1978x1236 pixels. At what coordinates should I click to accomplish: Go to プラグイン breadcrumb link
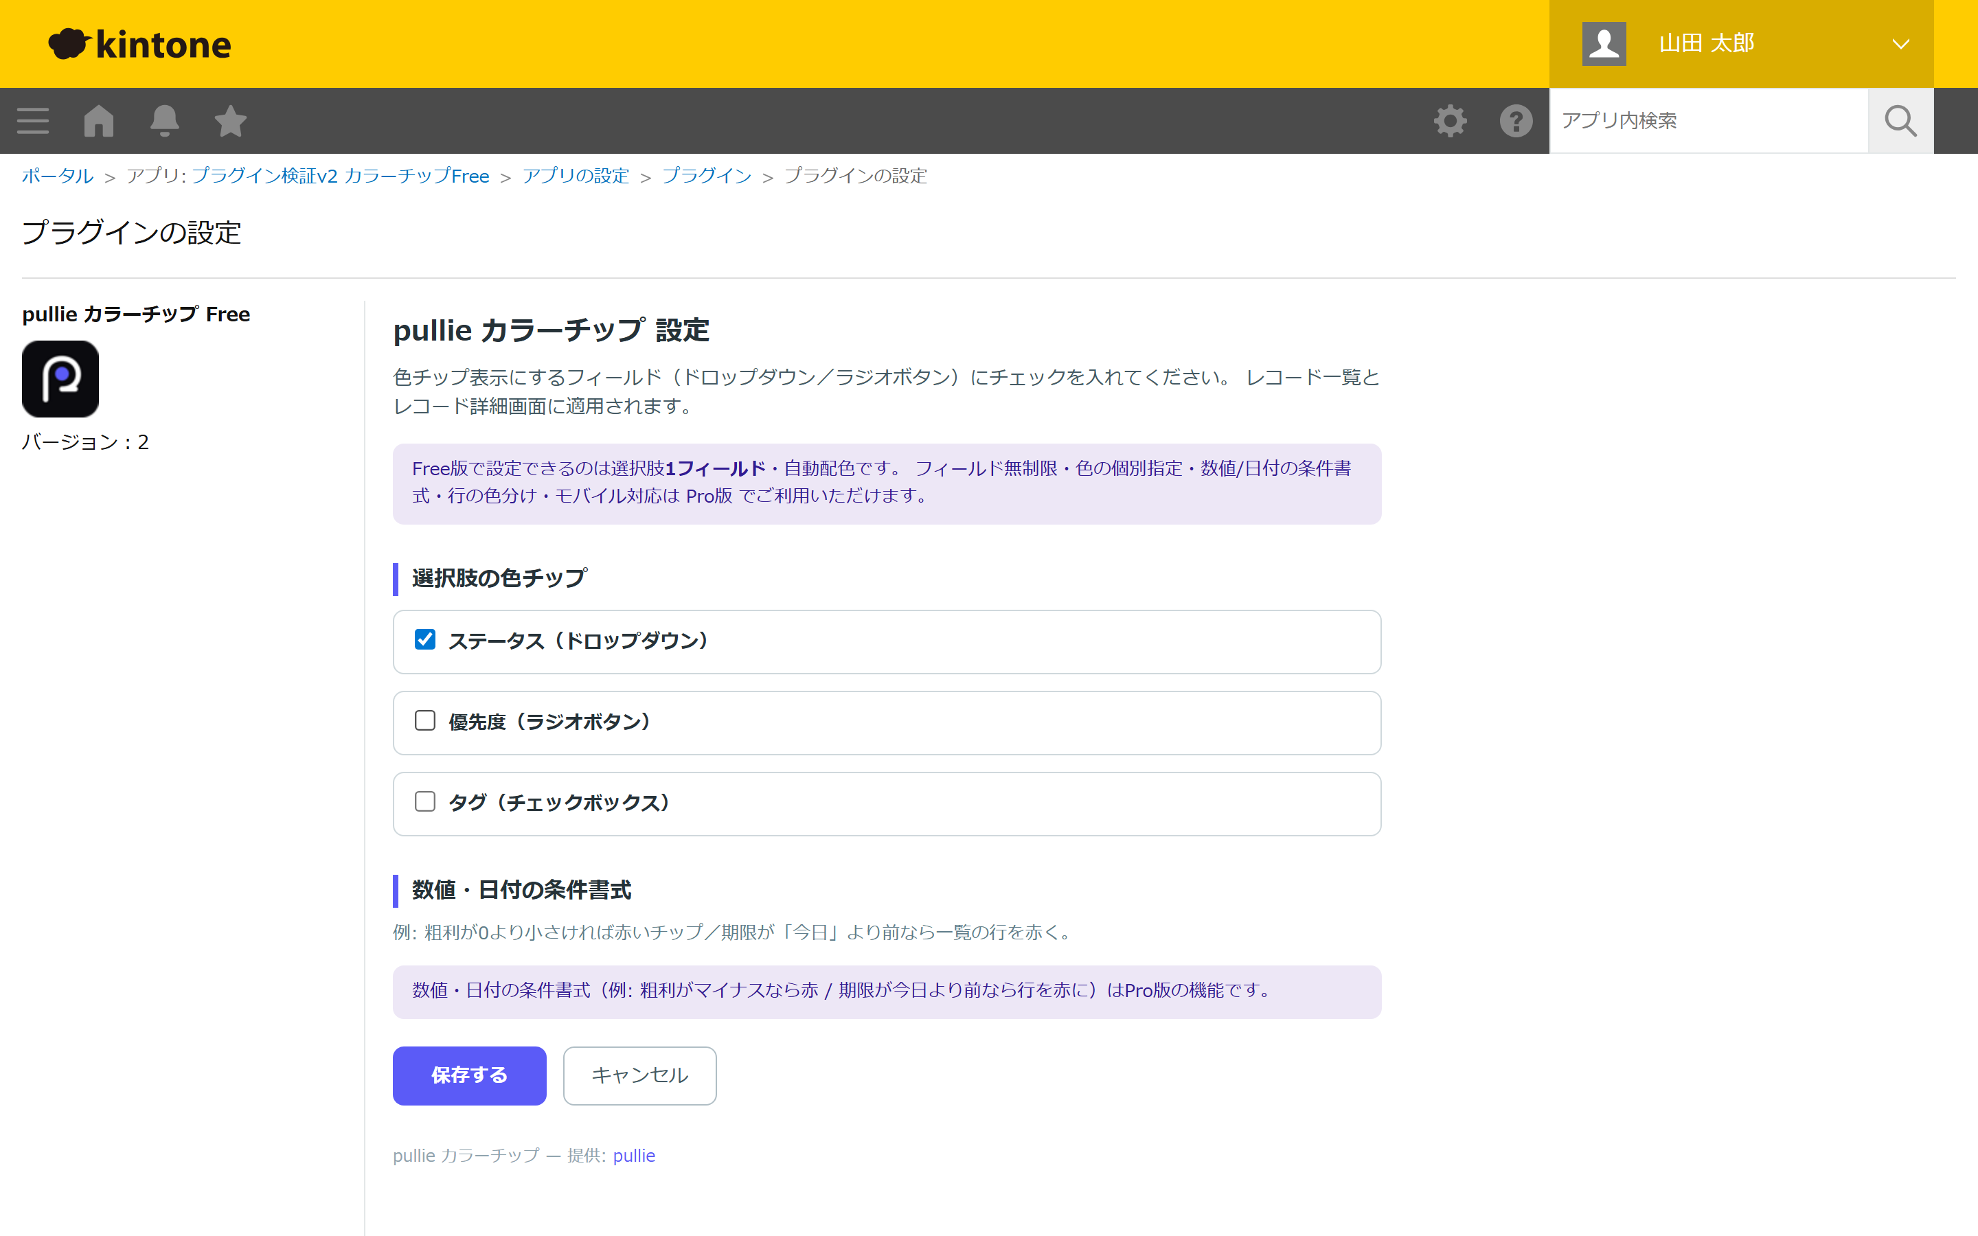click(707, 176)
